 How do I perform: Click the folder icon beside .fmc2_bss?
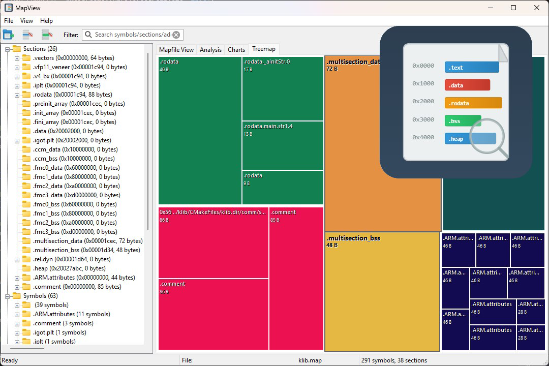point(26,223)
